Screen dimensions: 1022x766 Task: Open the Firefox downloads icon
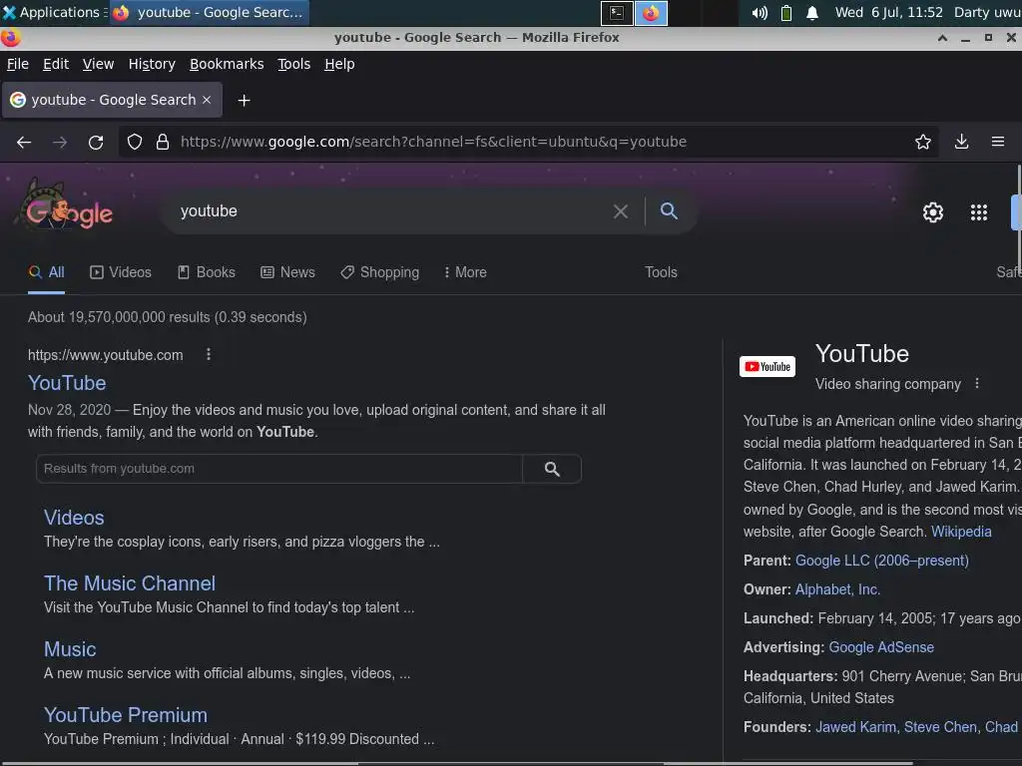[961, 142]
